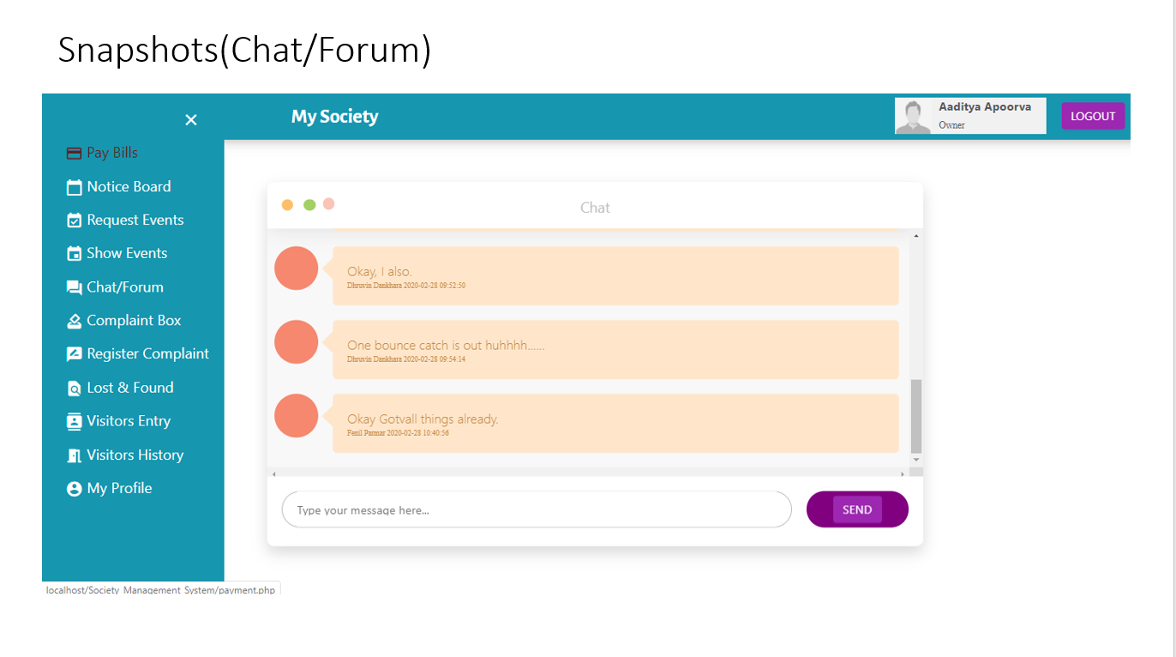Click the Visitors Entry contact icon
The height and width of the screenshot is (657, 1176).
click(74, 421)
